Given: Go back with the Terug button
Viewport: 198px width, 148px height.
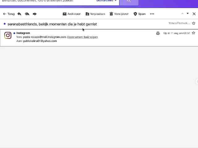Looking at the screenshot, I should pyautogui.click(x=9, y=14).
